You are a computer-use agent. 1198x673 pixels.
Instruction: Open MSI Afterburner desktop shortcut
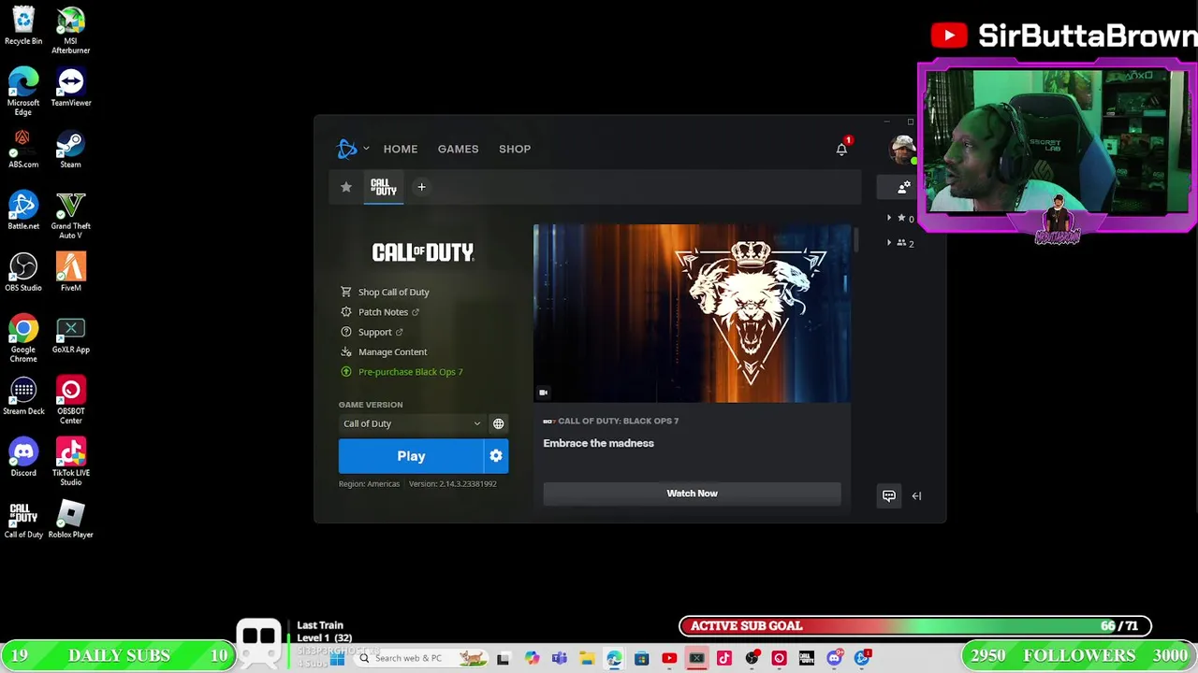click(71, 30)
